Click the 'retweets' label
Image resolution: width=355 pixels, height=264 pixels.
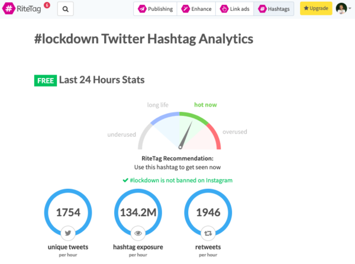tap(208, 247)
